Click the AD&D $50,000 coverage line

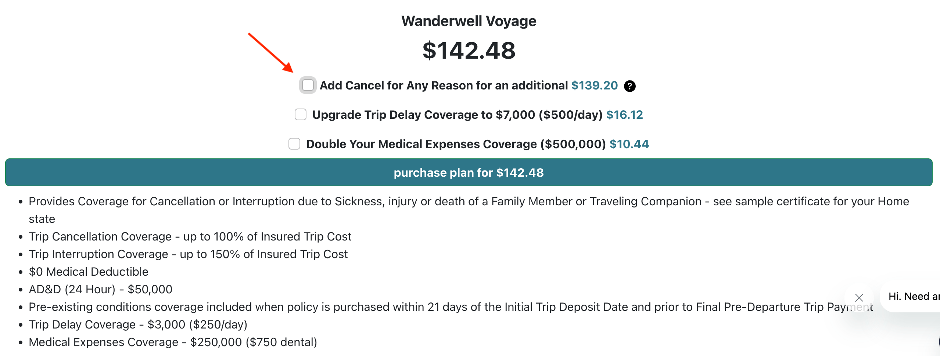click(100, 289)
